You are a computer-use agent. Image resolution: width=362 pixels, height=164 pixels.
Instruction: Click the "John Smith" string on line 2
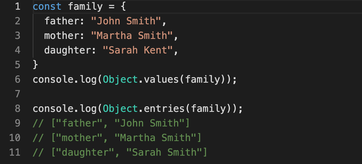pos(126,21)
